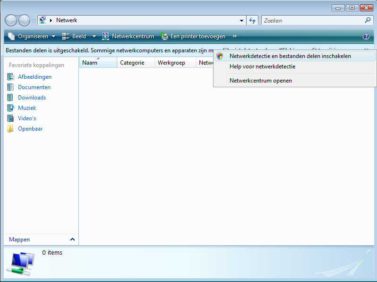The height and width of the screenshot is (282, 377).
Task: Sort by the Werkgroep column header
Action: (x=176, y=63)
